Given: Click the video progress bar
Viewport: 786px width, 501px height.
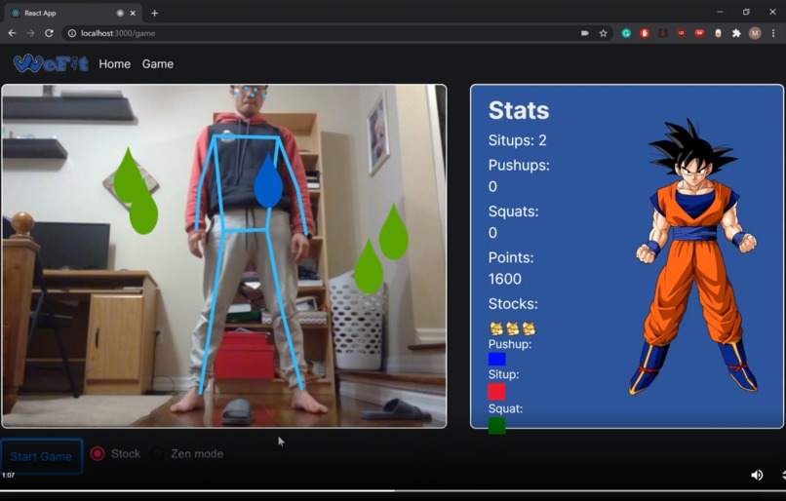Looking at the screenshot, I should [393, 490].
